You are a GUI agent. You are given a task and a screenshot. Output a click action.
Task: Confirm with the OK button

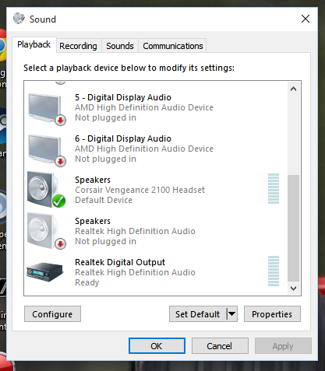point(157,345)
